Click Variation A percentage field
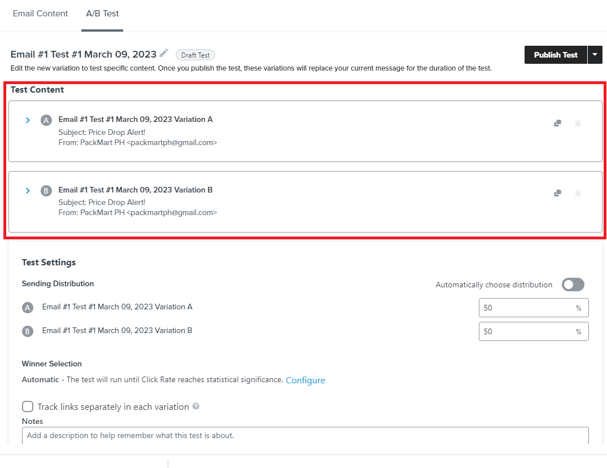607x468 pixels. 534,308
